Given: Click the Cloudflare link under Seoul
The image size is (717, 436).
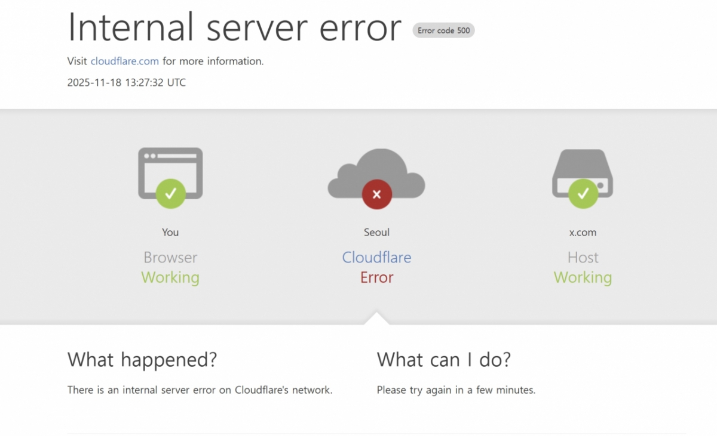Looking at the screenshot, I should (x=376, y=258).
